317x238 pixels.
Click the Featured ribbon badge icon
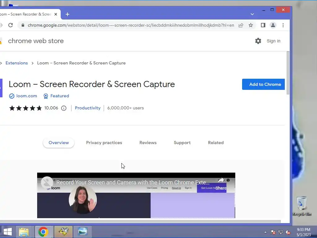[x=46, y=96]
